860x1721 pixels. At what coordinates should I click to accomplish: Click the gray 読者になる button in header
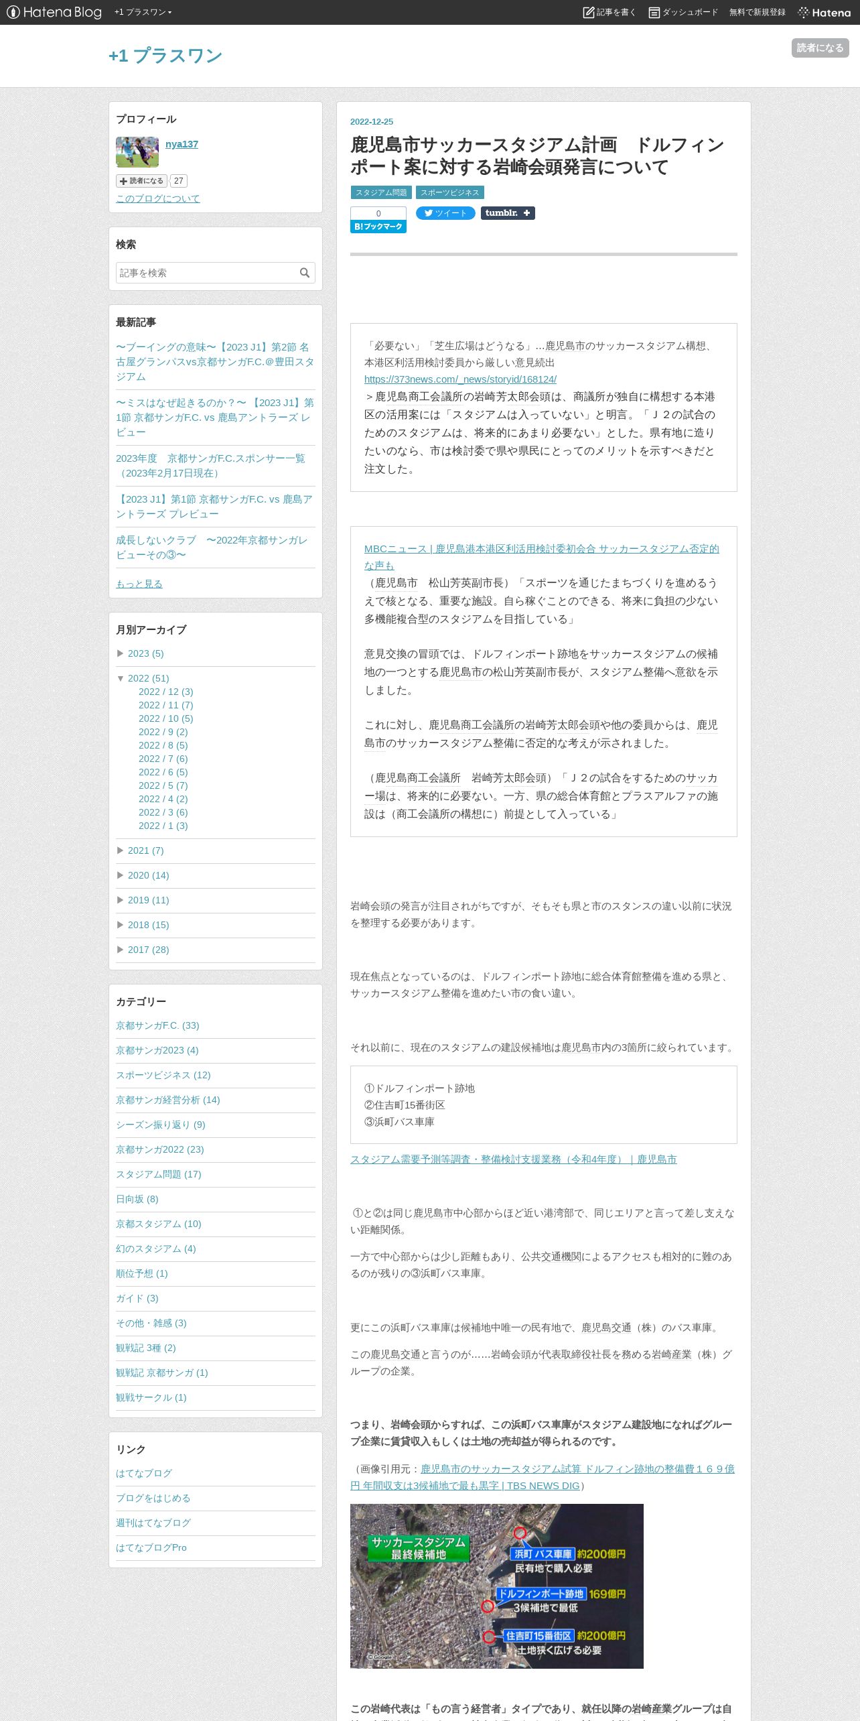tap(820, 48)
